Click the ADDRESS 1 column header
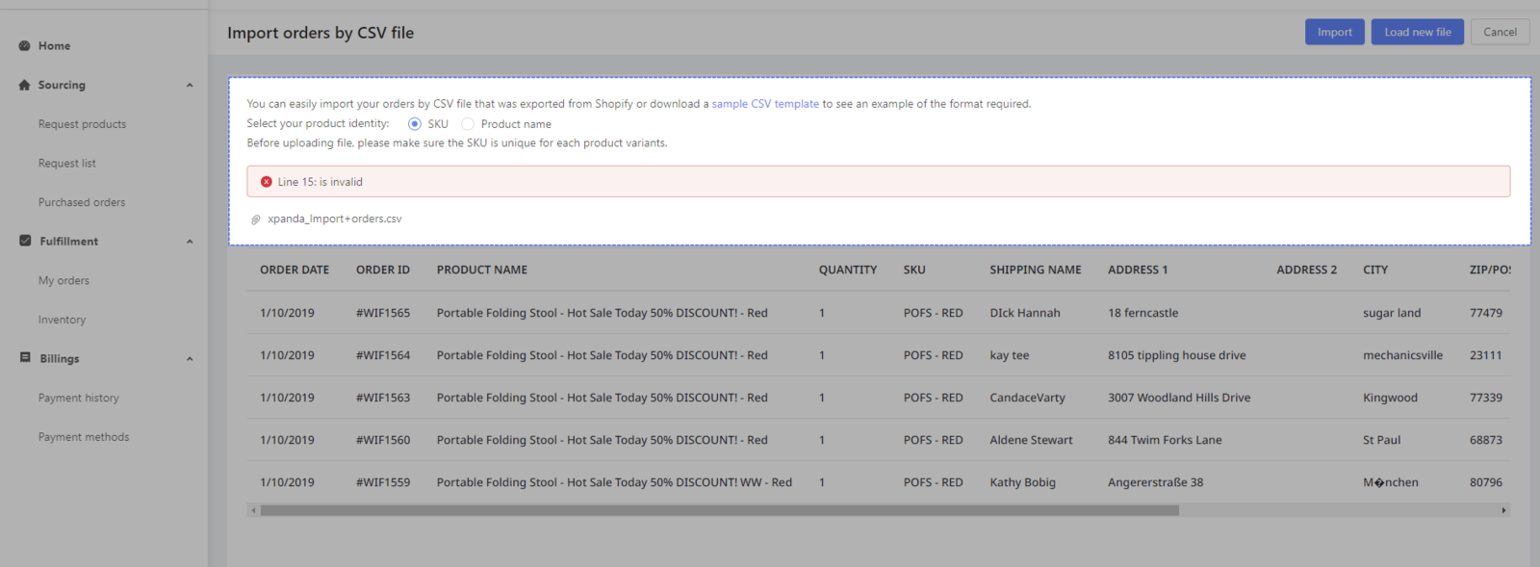 (x=1138, y=270)
